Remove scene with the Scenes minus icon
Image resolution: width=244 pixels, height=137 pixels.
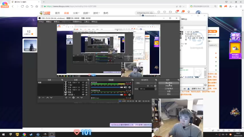[x=43, y=97]
